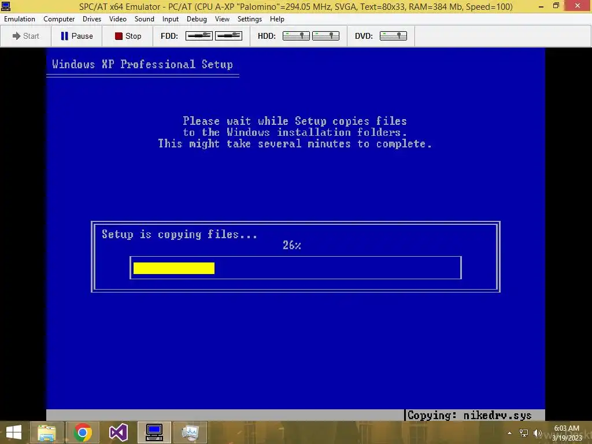Image resolution: width=592 pixels, height=444 pixels.
Task: Open the Drives menu
Action: click(92, 19)
